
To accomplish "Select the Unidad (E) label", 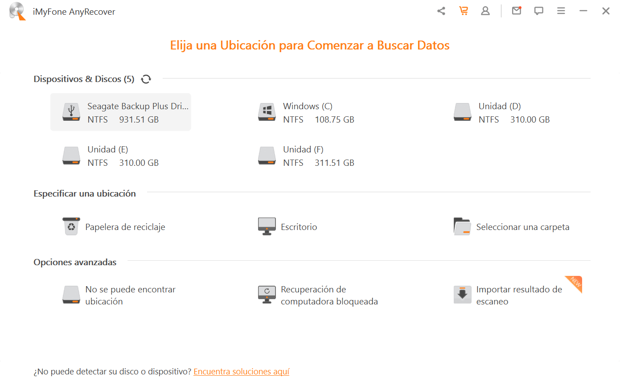I will tap(108, 149).
